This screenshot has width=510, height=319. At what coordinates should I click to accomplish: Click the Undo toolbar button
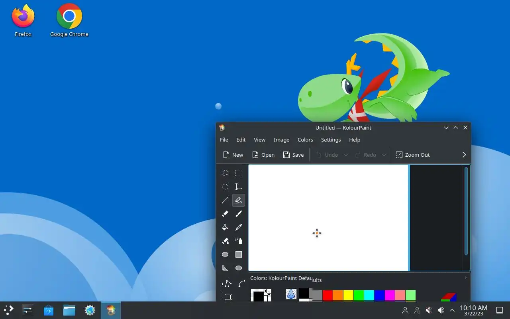click(x=327, y=155)
